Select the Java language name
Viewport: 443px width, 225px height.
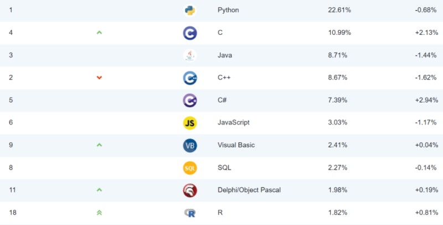pyautogui.click(x=225, y=55)
